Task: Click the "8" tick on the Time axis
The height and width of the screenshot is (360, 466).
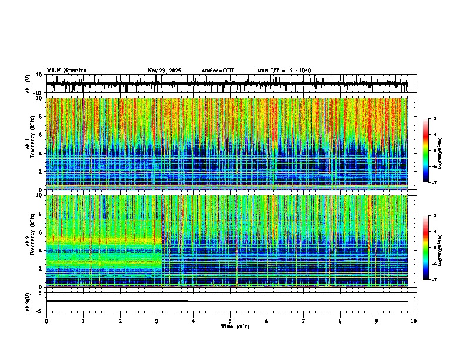Action: [340, 321]
